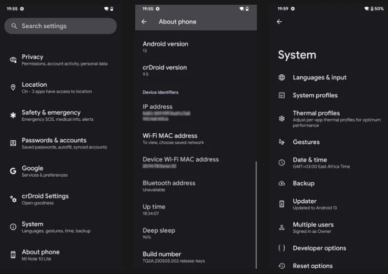Tap battery icon in About phone status bar
This screenshot has width=388, height=274.
247,9
